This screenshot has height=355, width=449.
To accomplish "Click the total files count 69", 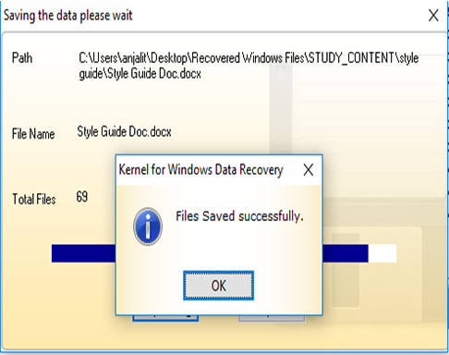I will [x=82, y=197].
